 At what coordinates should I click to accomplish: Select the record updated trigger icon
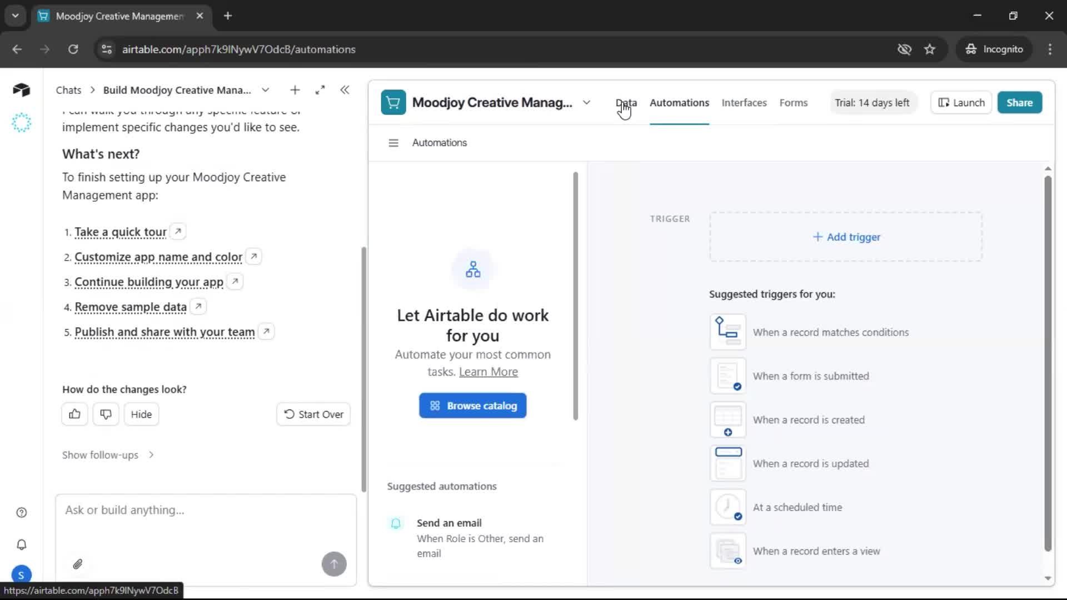[x=728, y=464]
